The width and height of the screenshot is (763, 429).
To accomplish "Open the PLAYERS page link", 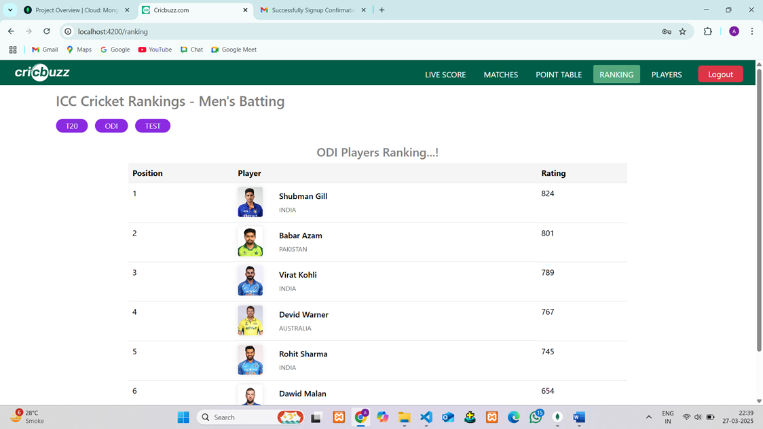I will point(666,75).
